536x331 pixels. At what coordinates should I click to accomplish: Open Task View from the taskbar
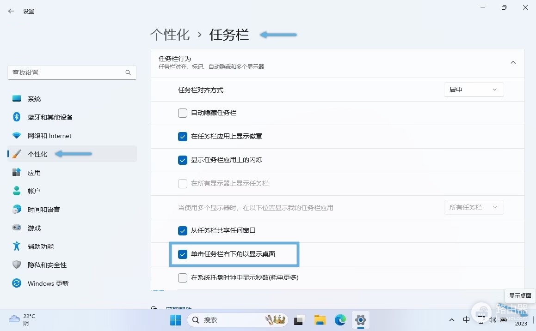click(299, 320)
